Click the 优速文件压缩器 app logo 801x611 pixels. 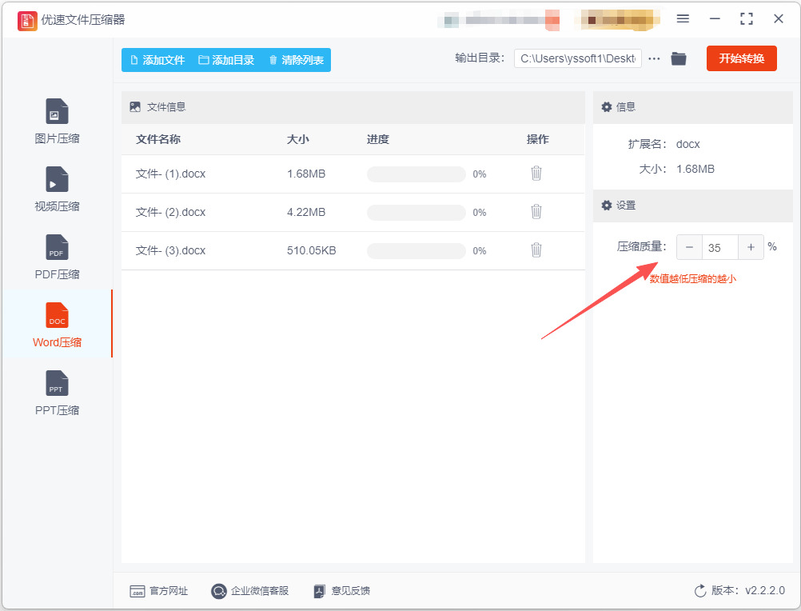pos(27,21)
